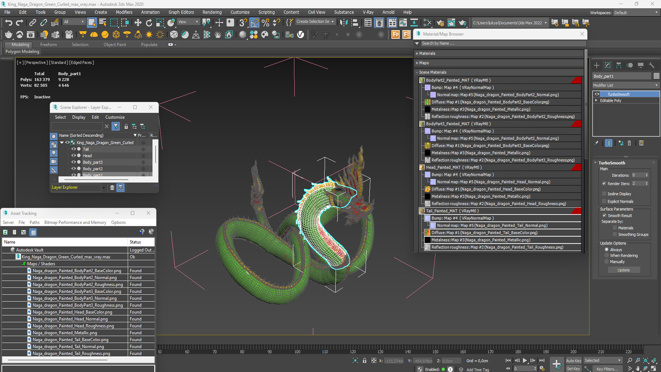This screenshot has width=661, height=372.
Task: Pick the Select and Rotate tool
Action: (x=149, y=23)
